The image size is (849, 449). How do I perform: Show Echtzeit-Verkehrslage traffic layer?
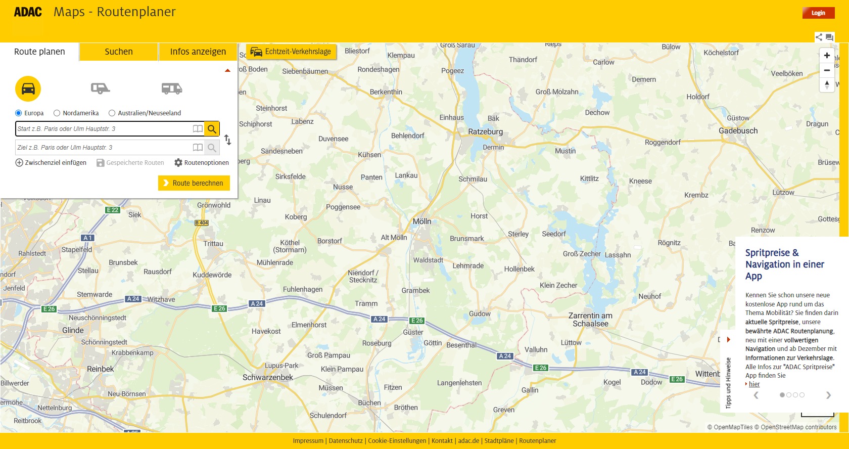coord(291,52)
